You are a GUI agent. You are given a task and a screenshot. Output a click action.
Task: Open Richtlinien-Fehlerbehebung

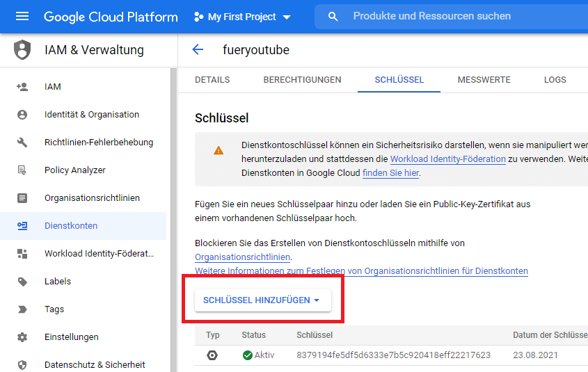coord(83,143)
